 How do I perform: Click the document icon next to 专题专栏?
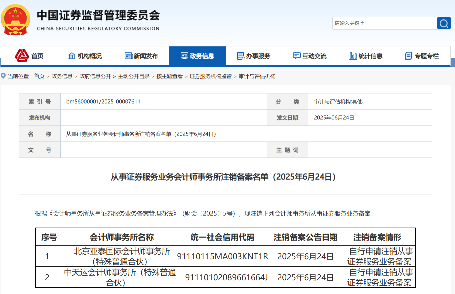409,56
